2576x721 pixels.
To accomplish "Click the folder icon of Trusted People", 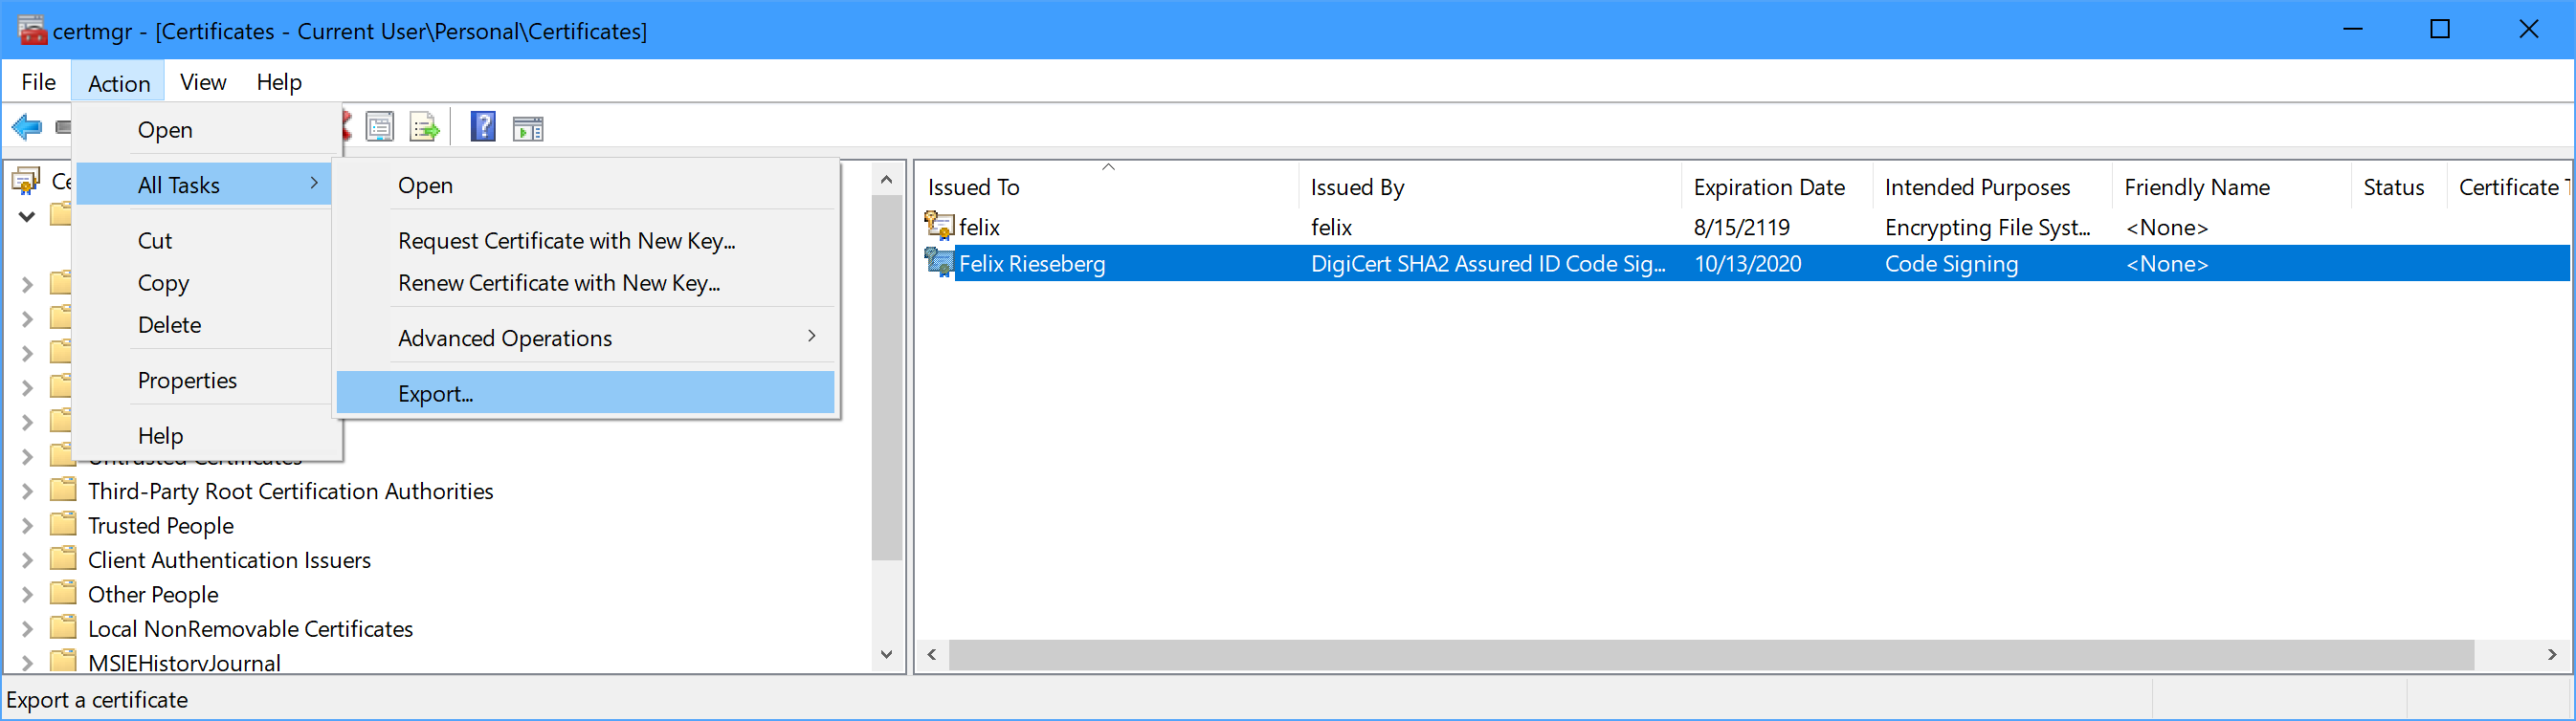I will 63,524.
